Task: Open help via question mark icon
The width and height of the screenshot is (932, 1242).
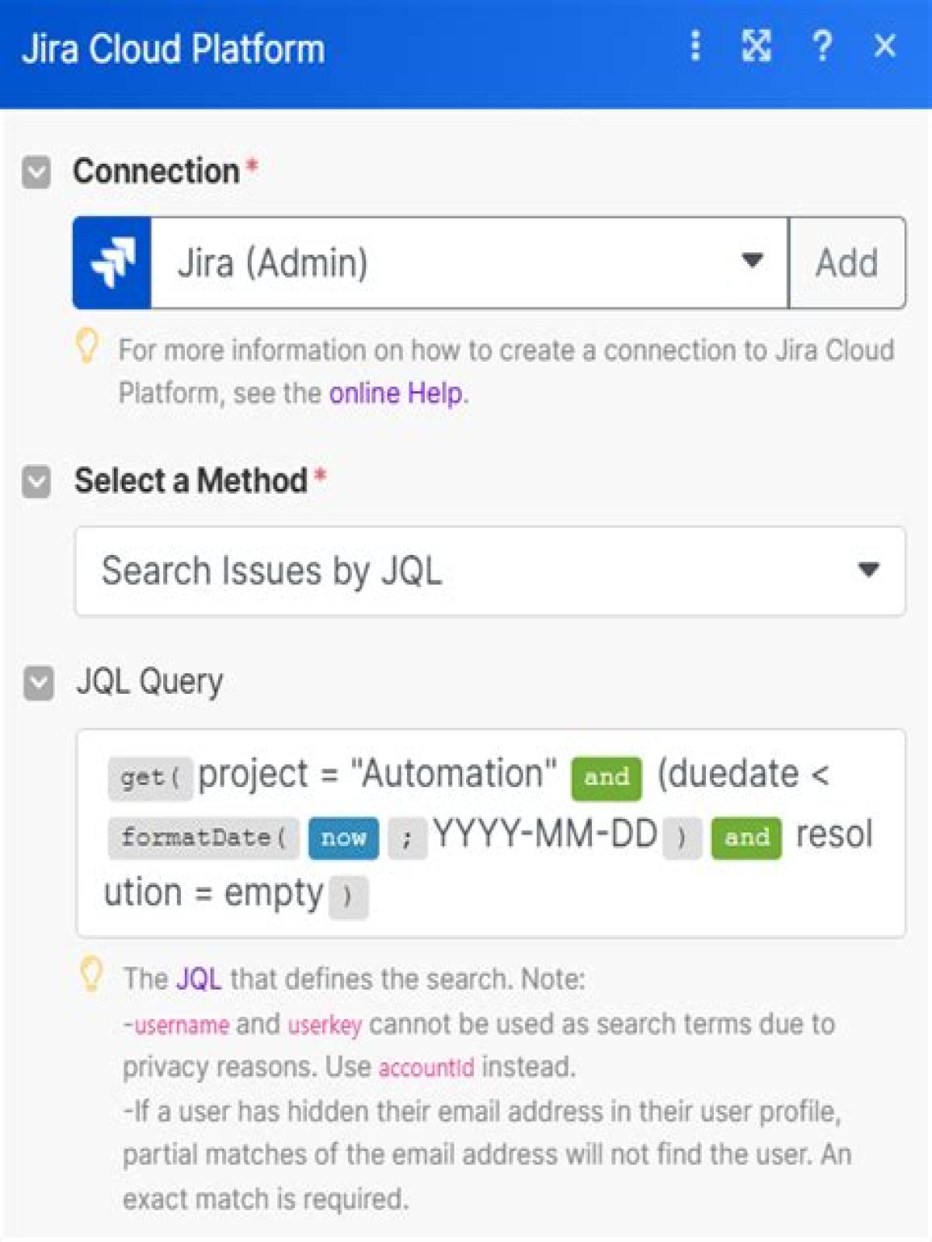Action: pyautogui.click(x=822, y=46)
